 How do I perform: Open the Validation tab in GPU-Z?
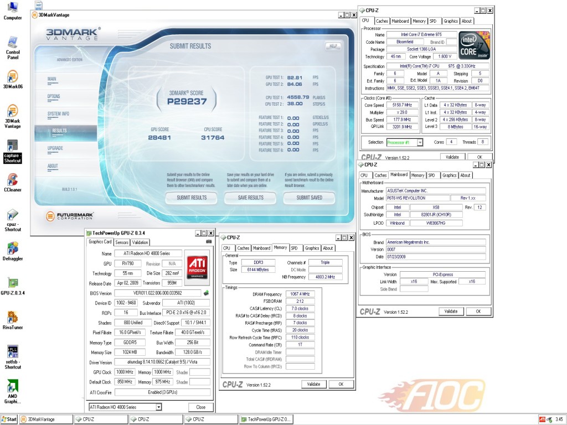140,242
